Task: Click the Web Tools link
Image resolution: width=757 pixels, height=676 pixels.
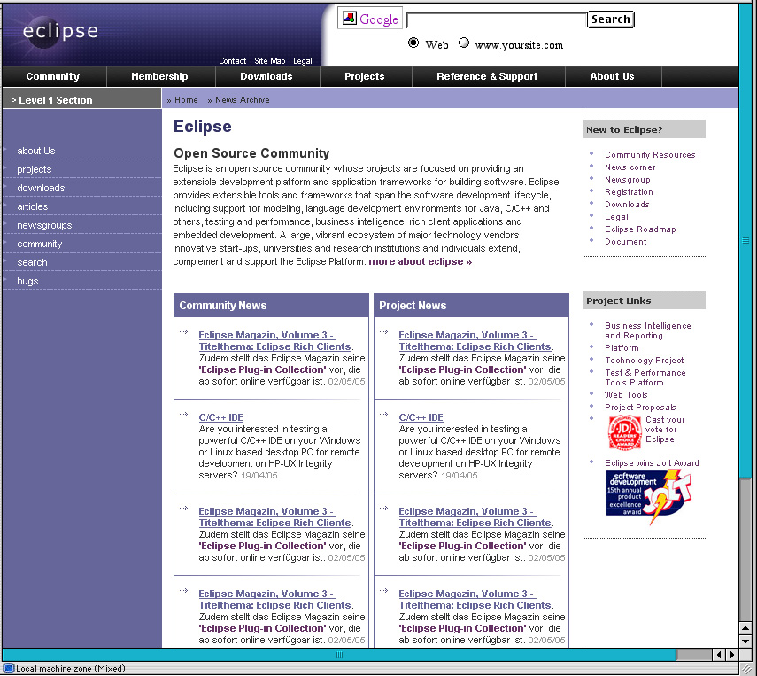Action: (x=626, y=395)
